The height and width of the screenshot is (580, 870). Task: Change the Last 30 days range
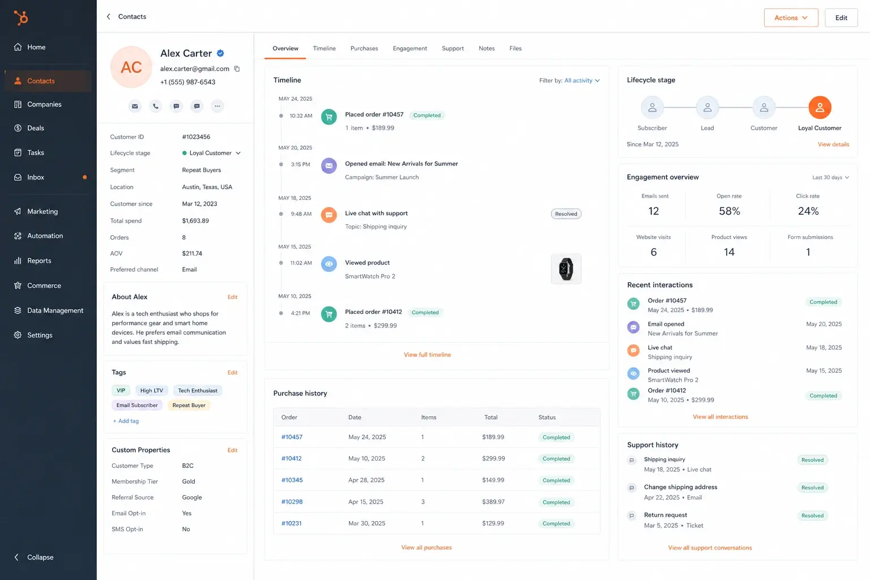(x=830, y=177)
